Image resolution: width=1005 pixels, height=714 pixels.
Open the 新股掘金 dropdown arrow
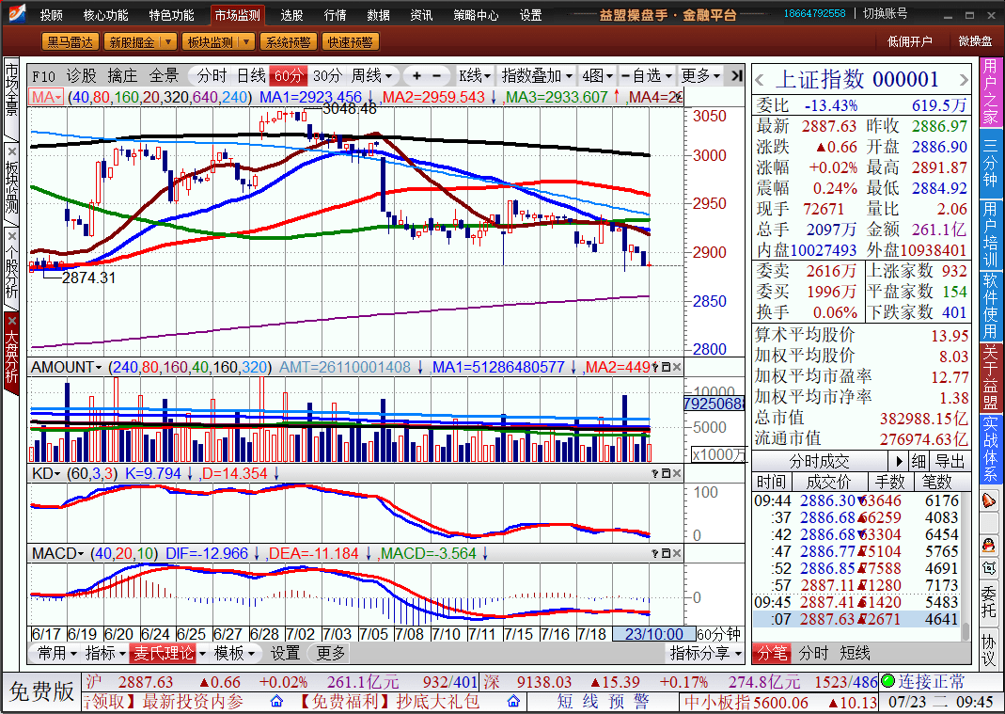click(168, 42)
